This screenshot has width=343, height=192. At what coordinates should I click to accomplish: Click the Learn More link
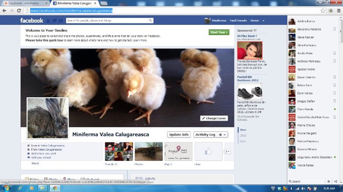point(140,41)
